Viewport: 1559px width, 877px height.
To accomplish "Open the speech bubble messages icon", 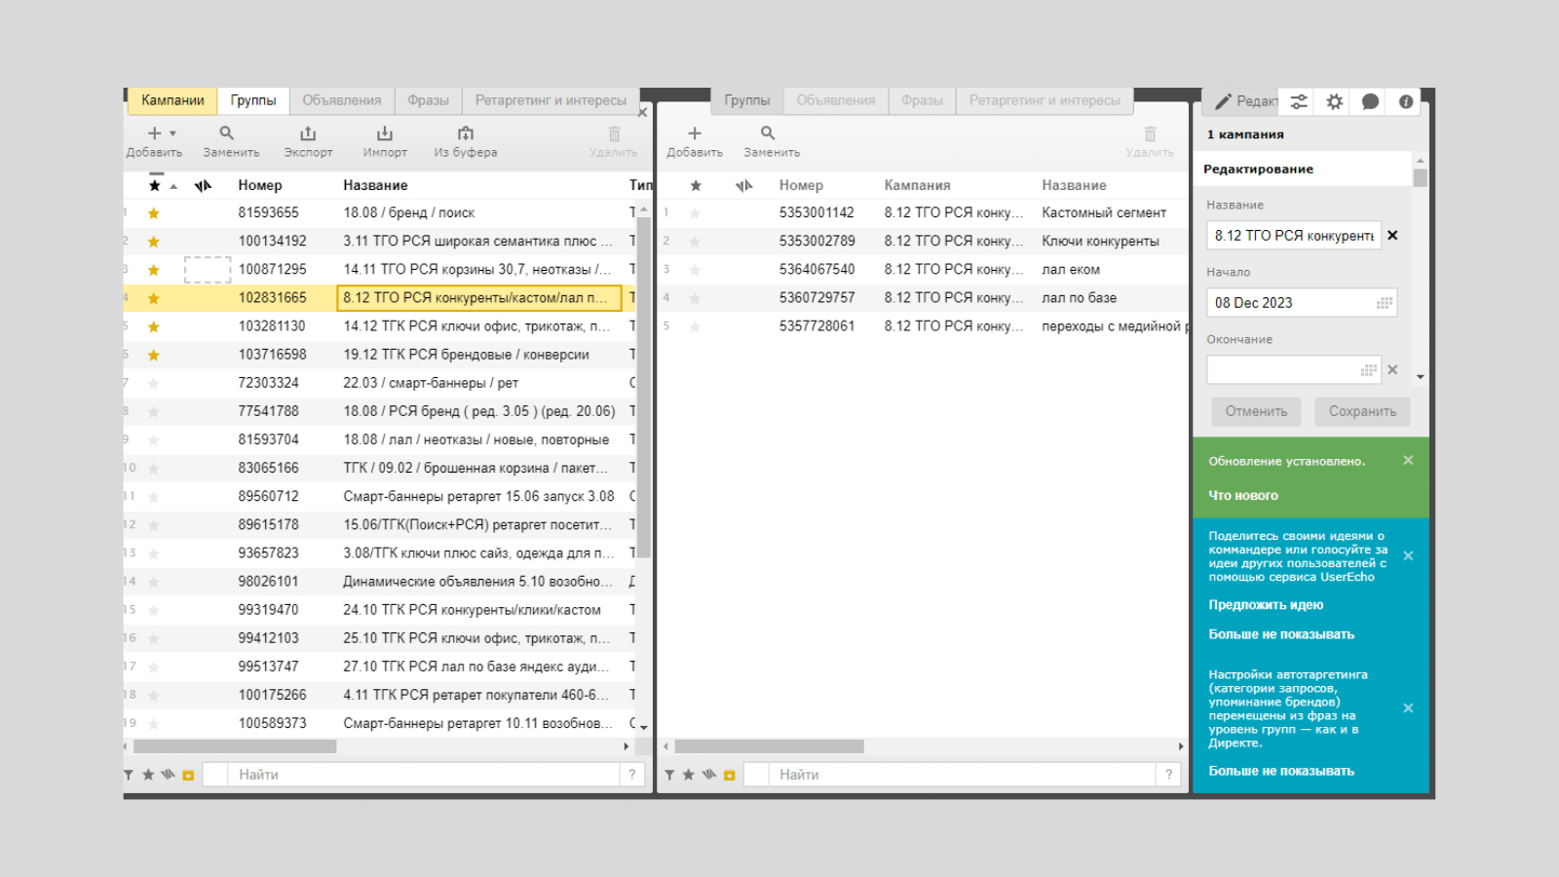I will coord(1370,101).
